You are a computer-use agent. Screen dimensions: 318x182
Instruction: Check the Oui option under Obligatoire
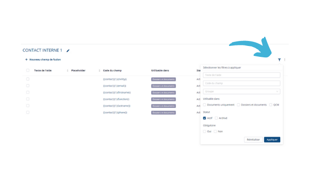pyautogui.click(x=205, y=131)
